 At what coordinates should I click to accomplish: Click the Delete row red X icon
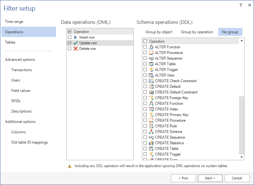click(x=75, y=49)
